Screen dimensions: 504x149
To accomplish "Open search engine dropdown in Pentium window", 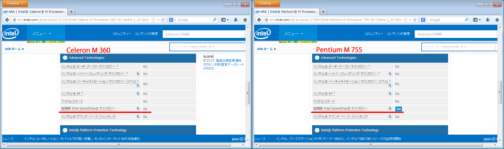I will click(424, 20).
